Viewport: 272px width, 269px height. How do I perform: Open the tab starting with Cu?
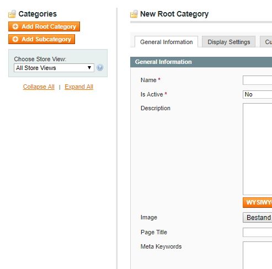coord(266,42)
